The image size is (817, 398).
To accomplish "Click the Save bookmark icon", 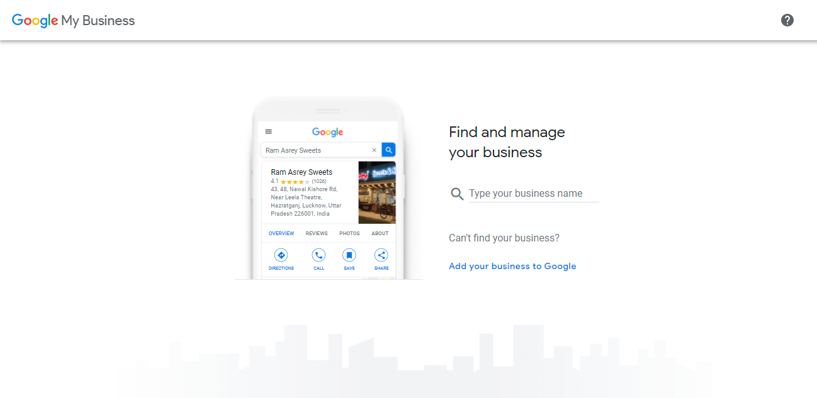I will tap(349, 255).
